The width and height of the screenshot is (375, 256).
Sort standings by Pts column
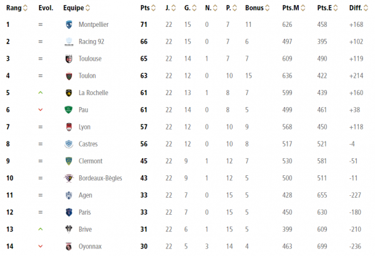pyautogui.click(x=153, y=8)
